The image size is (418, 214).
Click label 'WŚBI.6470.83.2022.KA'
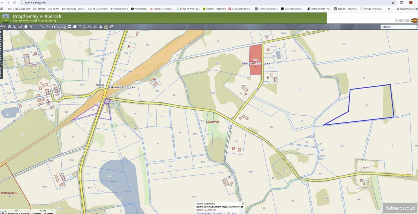121,88
